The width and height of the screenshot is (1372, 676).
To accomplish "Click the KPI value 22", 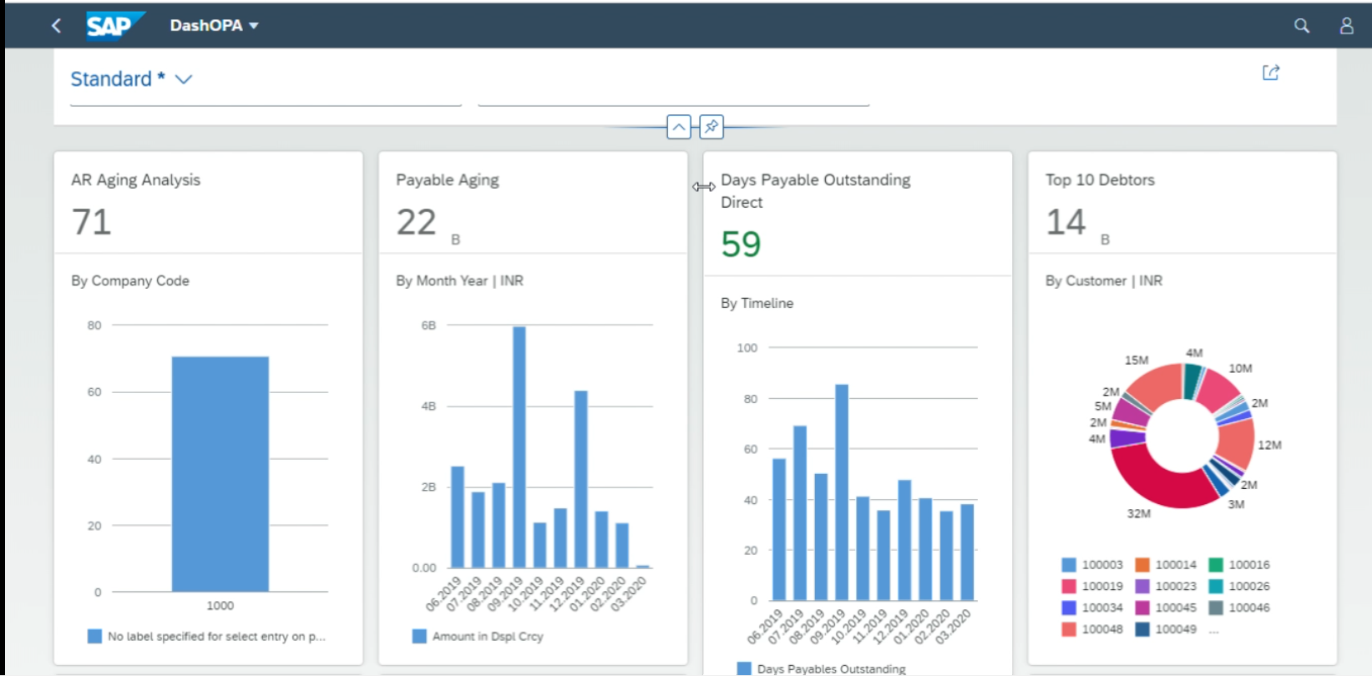I will (416, 222).
